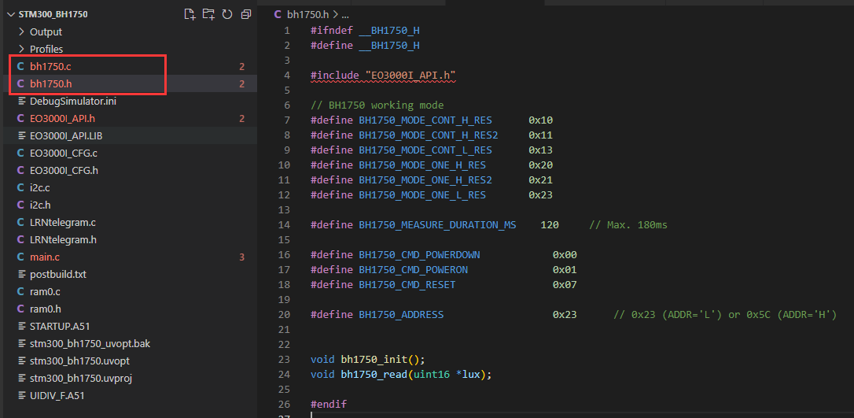Click bh1750.h in the breadcrumb bar

308,14
